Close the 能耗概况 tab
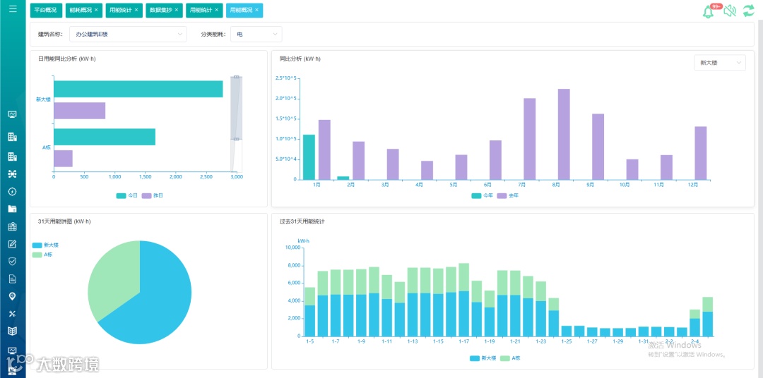The width and height of the screenshot is (763, 378). pos(96,10)
